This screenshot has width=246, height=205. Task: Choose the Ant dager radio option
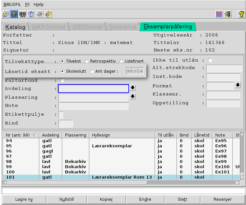click(x=92, y=71)
